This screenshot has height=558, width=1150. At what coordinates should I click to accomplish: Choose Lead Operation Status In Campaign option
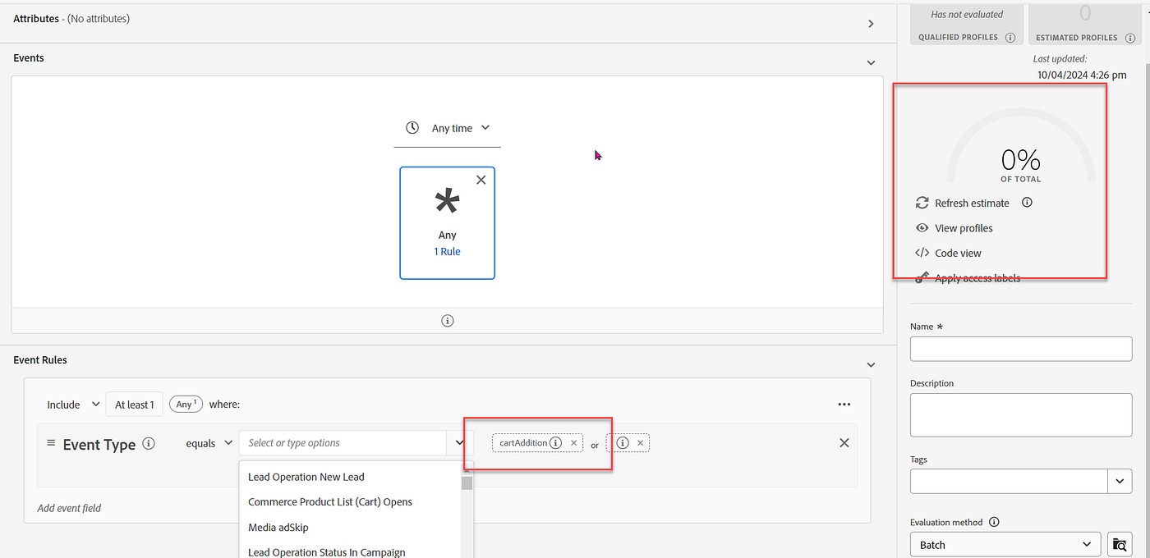click(351, 552)
